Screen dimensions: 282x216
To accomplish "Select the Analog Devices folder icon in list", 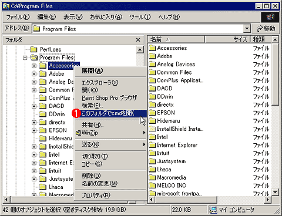I will click(x=152, y=64).
